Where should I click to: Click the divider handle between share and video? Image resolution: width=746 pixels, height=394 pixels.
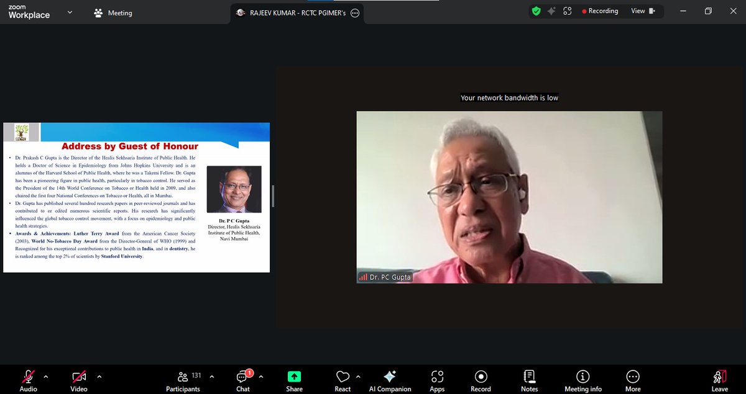(273, 197)
